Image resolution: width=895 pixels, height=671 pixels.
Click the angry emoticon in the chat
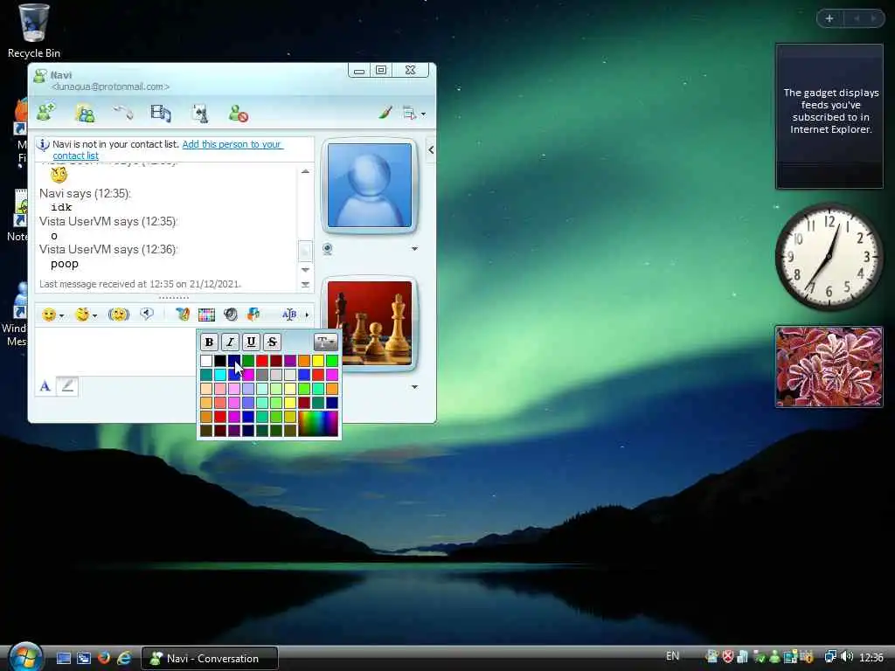pos(59,175)
